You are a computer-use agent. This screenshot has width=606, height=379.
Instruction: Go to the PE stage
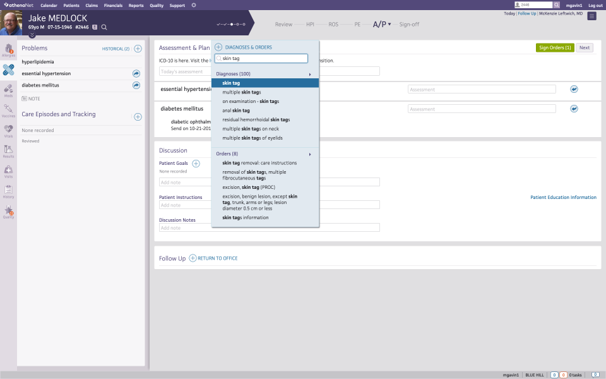click(x=357, y=25)
